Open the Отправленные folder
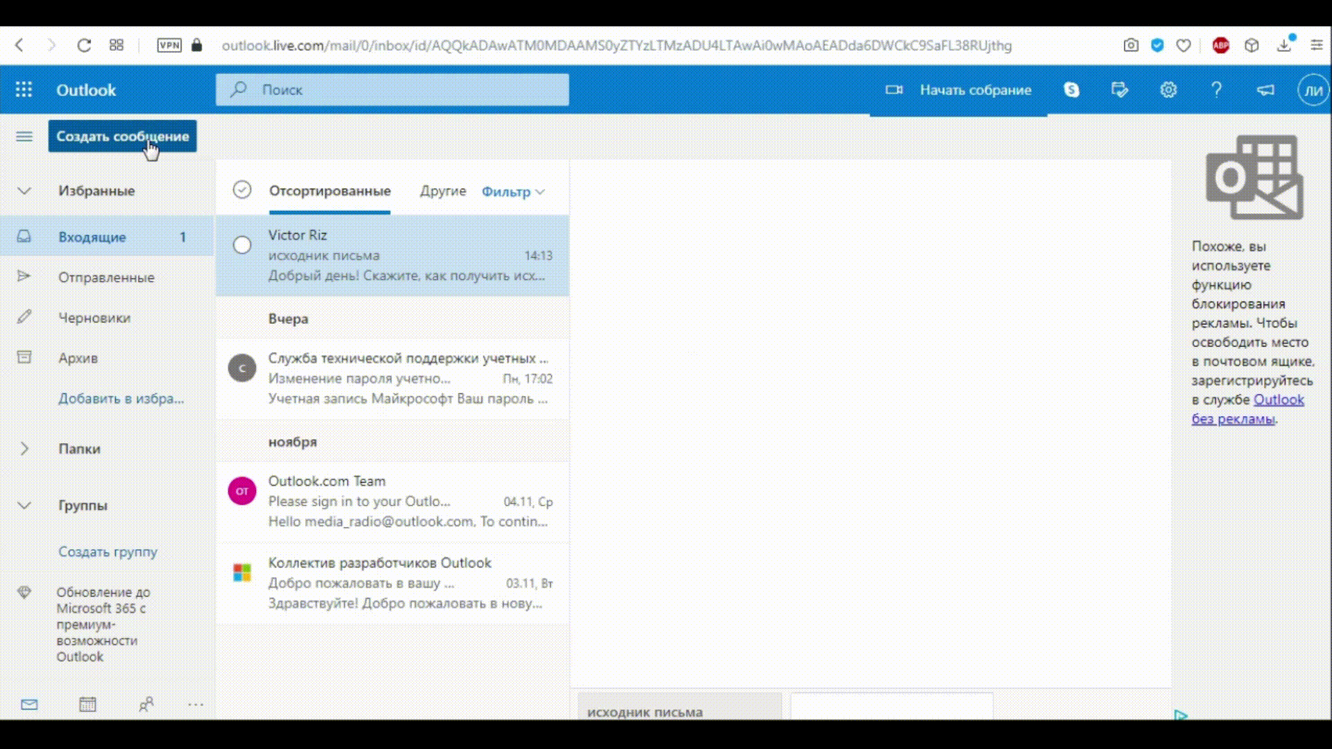Image resolution: width=1332 pixels, height=749 pixels. point(106,277)
